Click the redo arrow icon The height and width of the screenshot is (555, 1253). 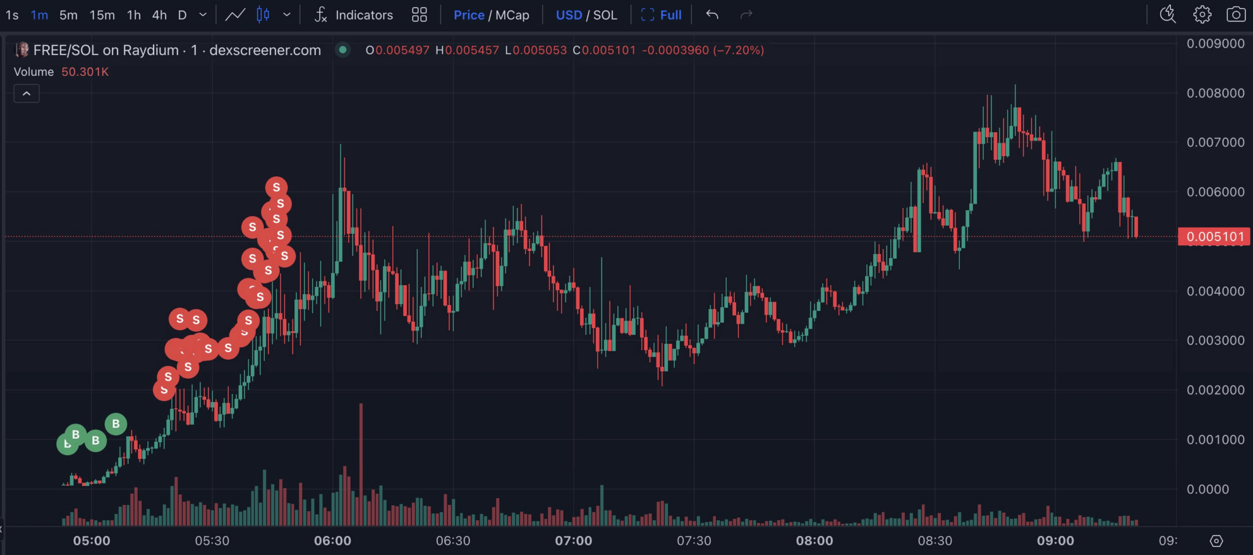click(x=746, y=15)
